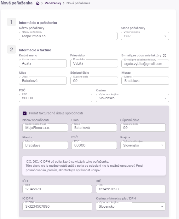The image size is (179, 219).
Task: Click the Nová peňaženka breadcrumb text
Action: click(78, 3)
